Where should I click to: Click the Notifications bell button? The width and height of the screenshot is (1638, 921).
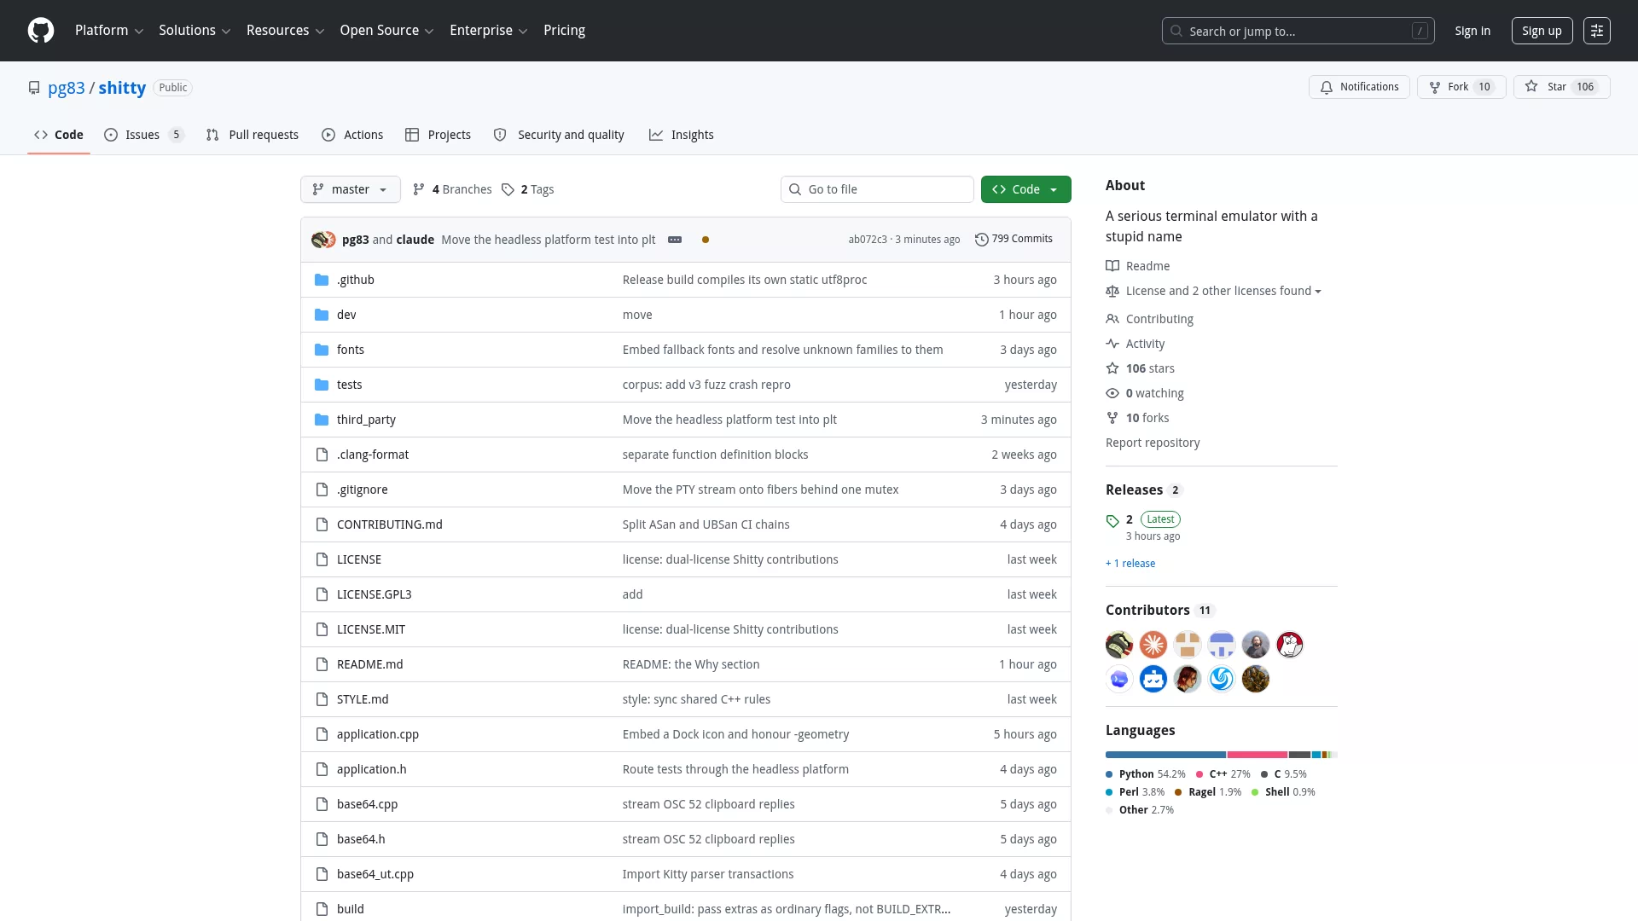point(1359,87)
